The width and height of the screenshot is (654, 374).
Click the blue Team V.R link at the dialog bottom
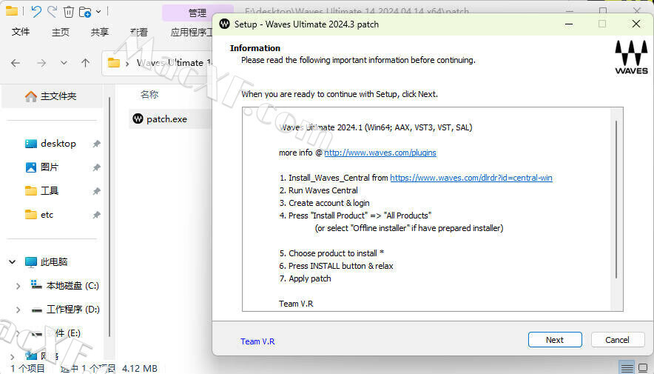257,341
